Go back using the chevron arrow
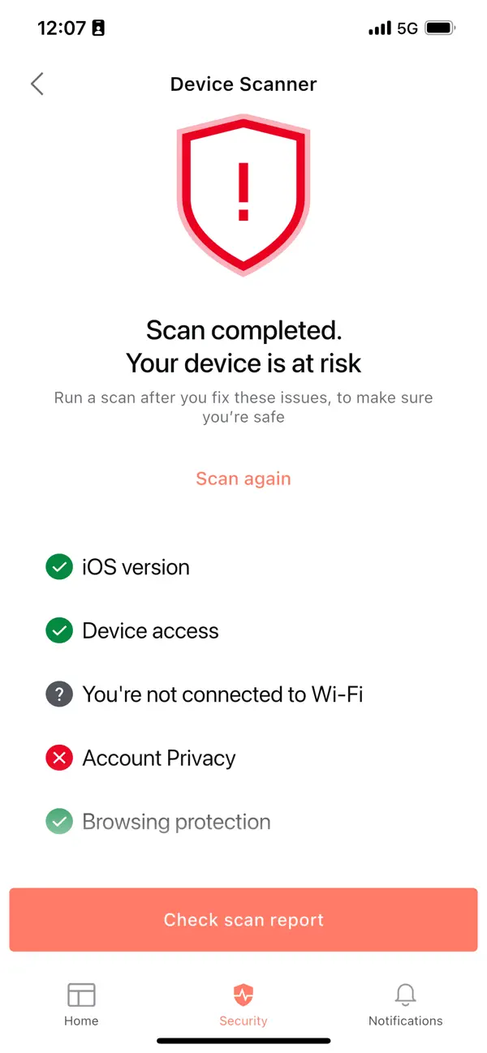Viewport: 487px width, 1053px height. click(x=36, y=84)
